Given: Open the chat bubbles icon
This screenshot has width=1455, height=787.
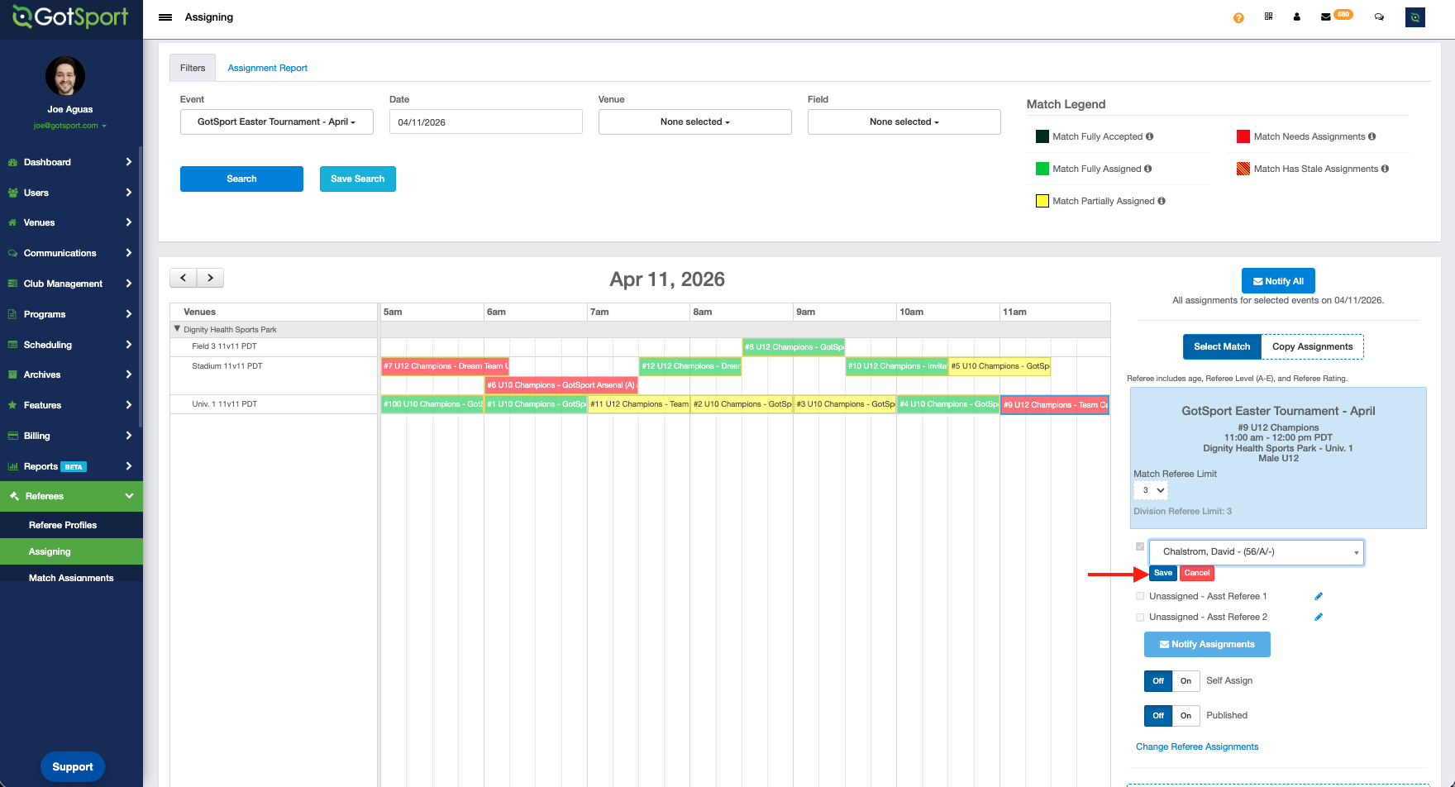Looking at the screenshot, I should [1379, 17].
